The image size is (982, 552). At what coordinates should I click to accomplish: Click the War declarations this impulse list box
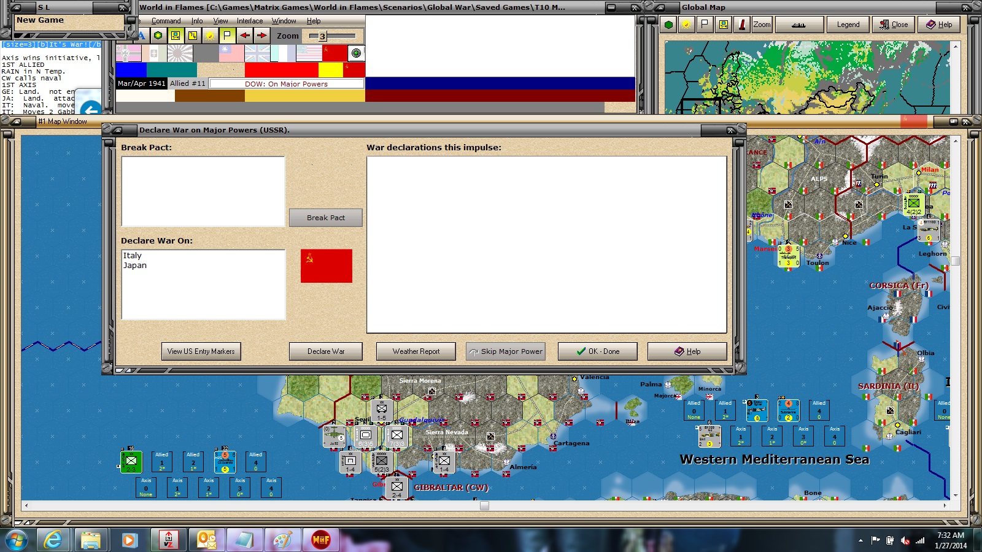[x=547, y=245]
